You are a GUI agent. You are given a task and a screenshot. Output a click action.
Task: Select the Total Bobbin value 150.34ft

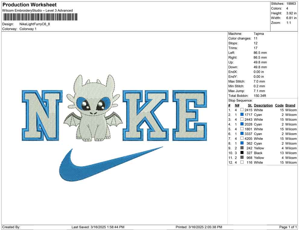pos(260,96)
